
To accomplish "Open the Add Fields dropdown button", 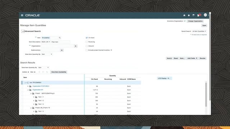I will pyautogui.click(x=192, y=58).
